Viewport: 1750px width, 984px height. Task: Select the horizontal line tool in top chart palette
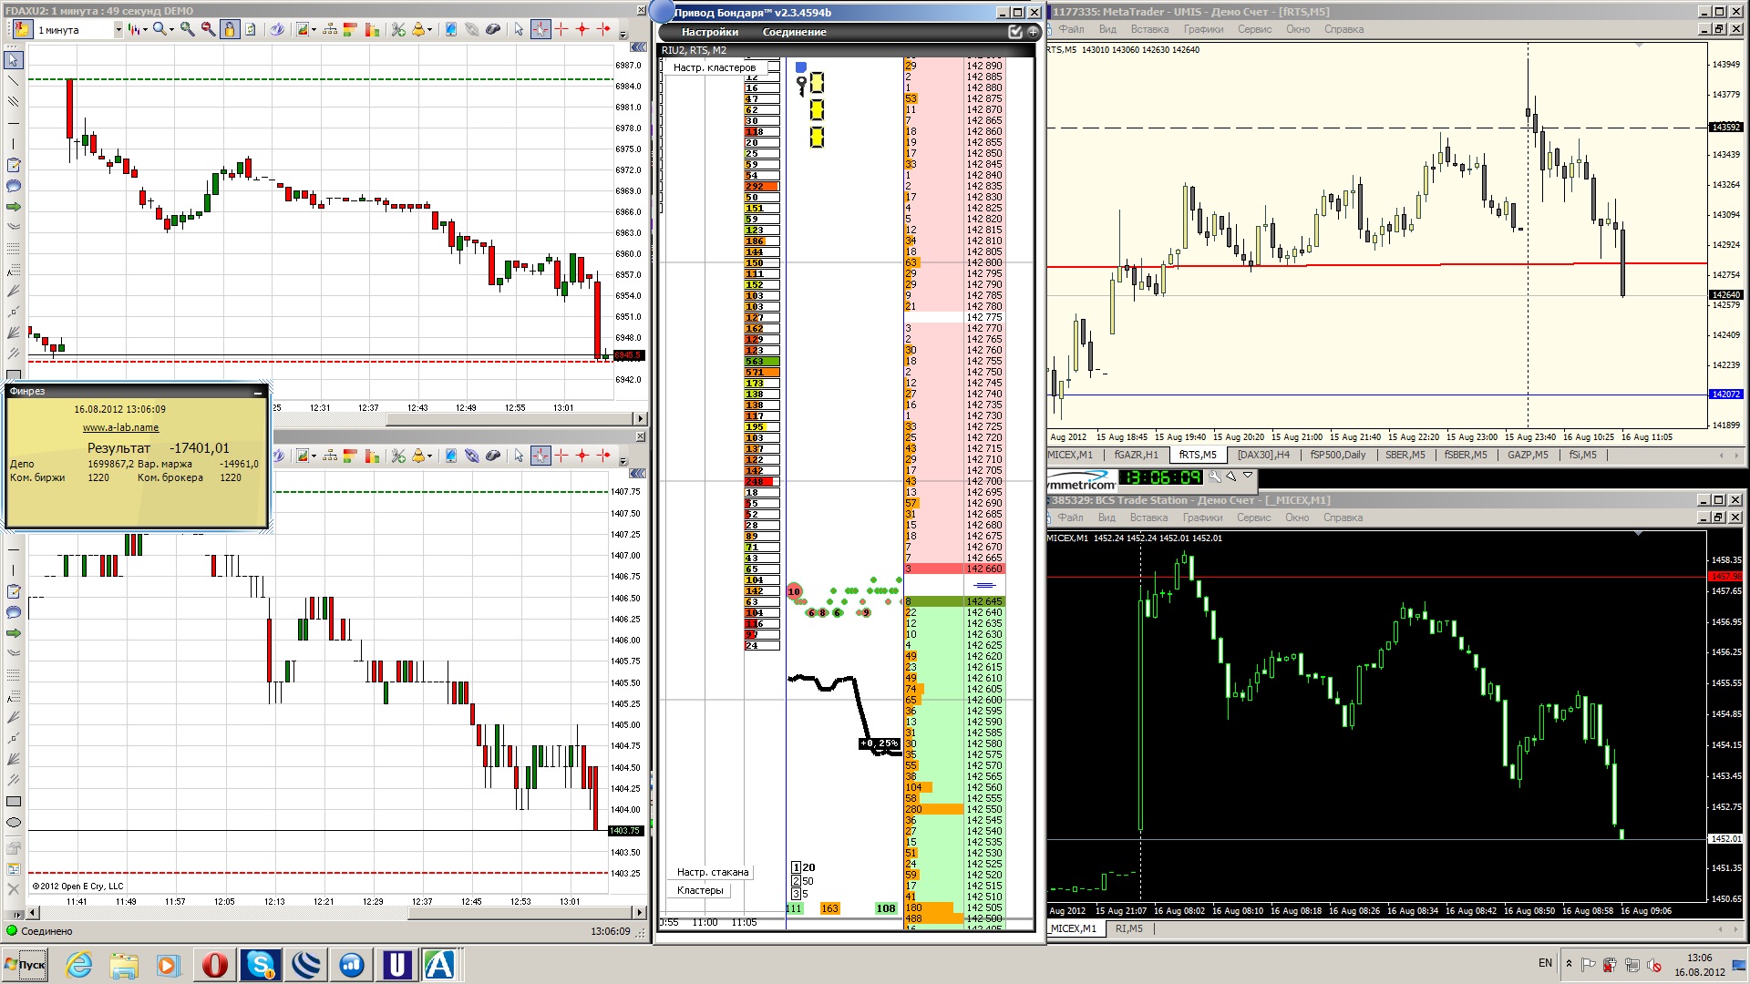tap(13, 123)
